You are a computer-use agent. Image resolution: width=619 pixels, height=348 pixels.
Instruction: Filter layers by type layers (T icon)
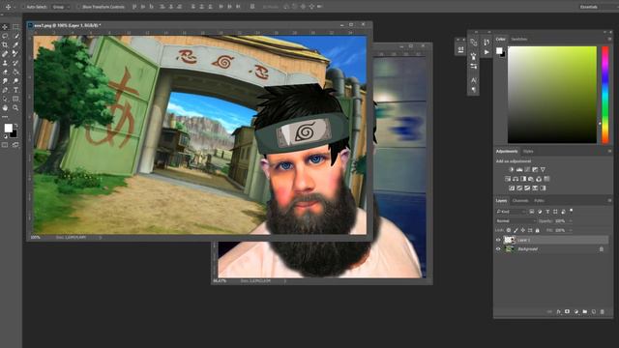pyautogui.click(x=547, y=212)
